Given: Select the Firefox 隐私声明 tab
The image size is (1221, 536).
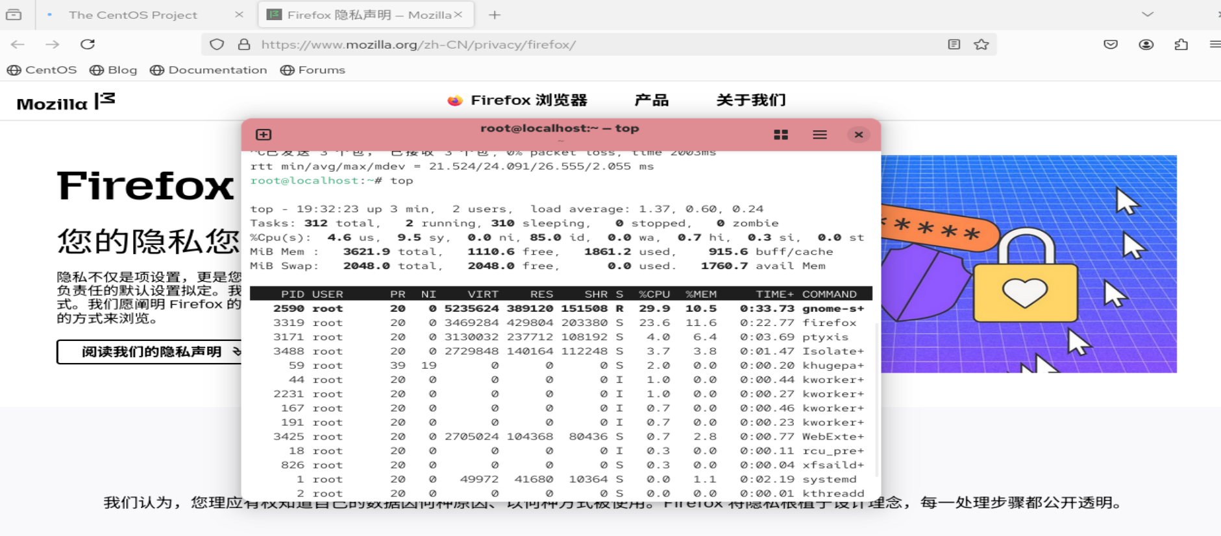Looking at the screenshot, I should pos(366,14).
